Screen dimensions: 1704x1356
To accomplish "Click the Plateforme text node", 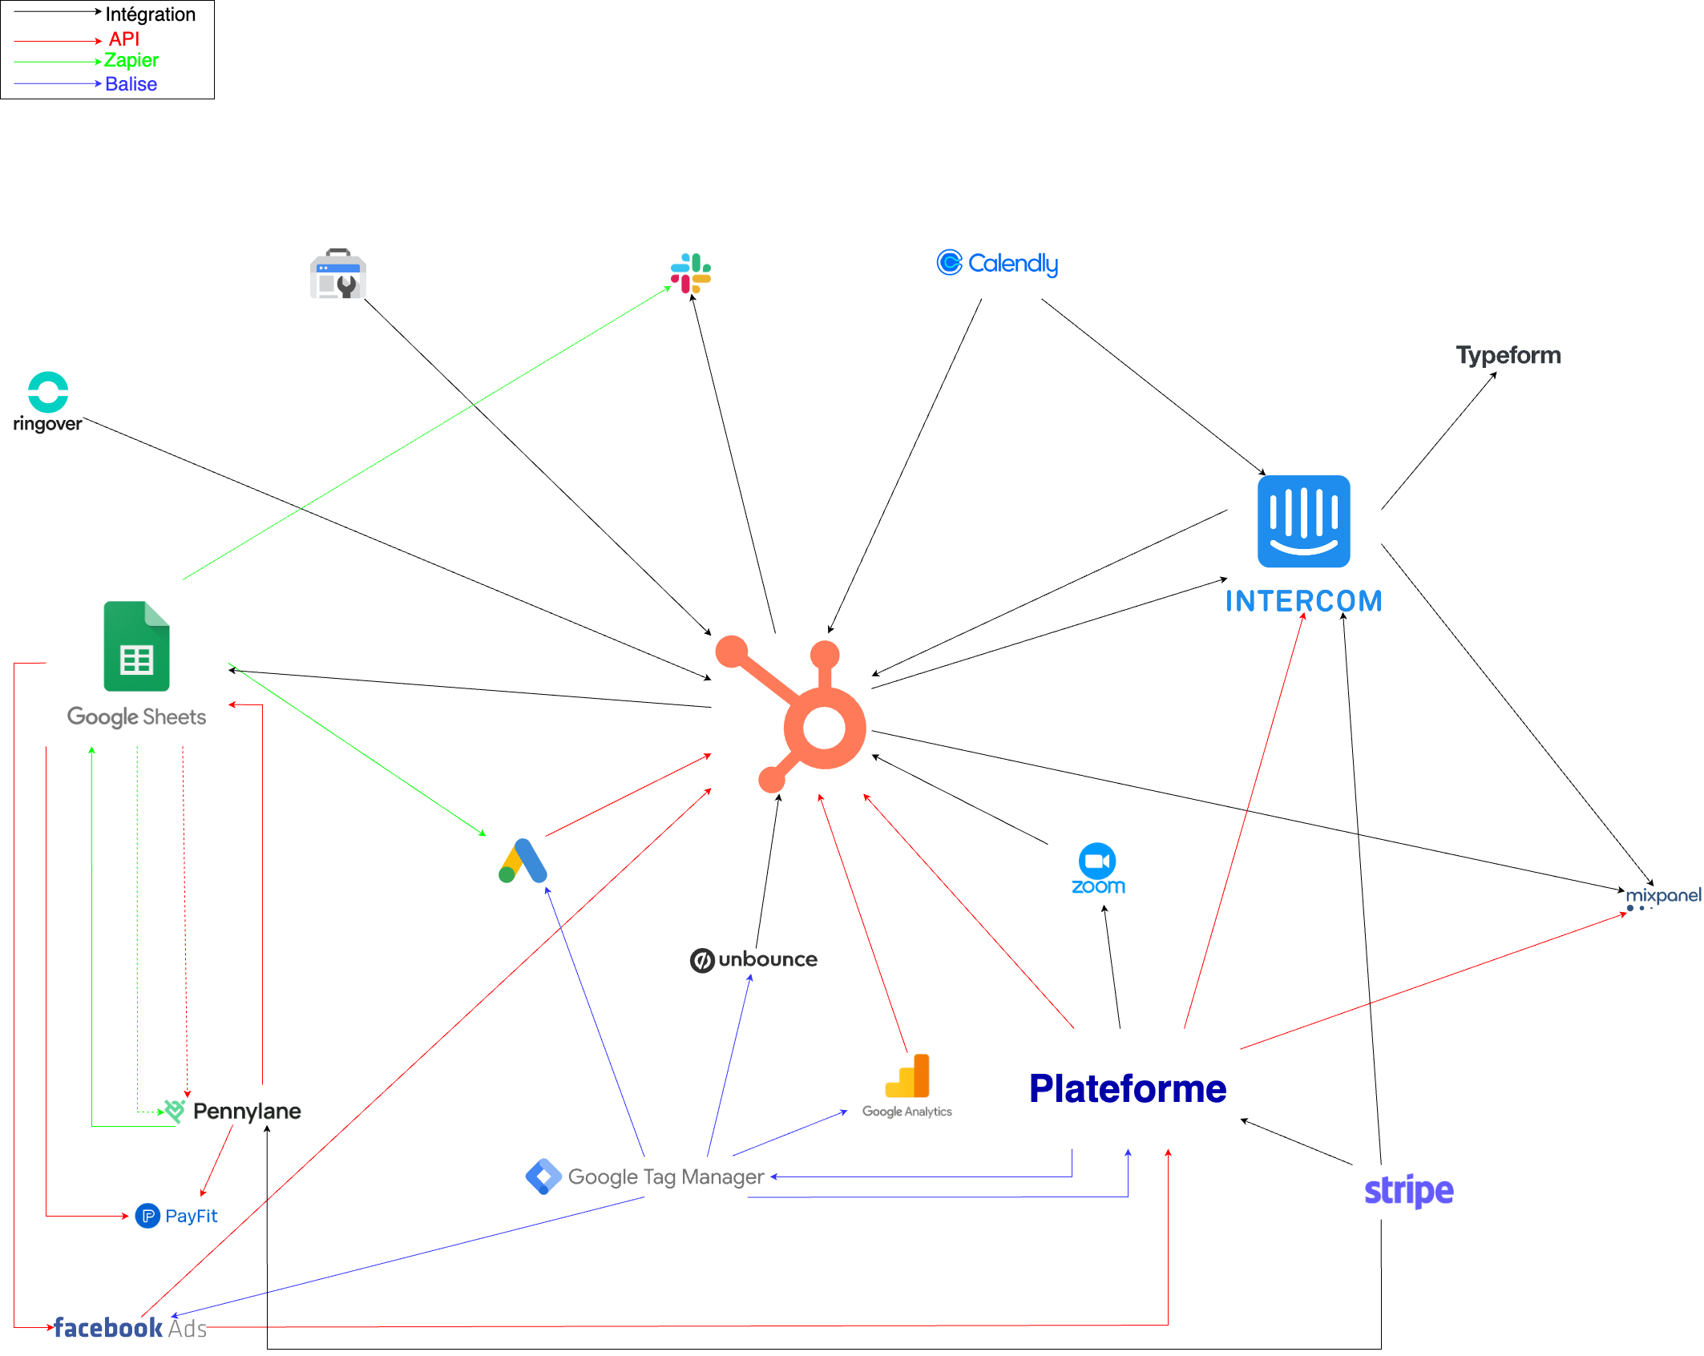I will click(1128, 1088).
